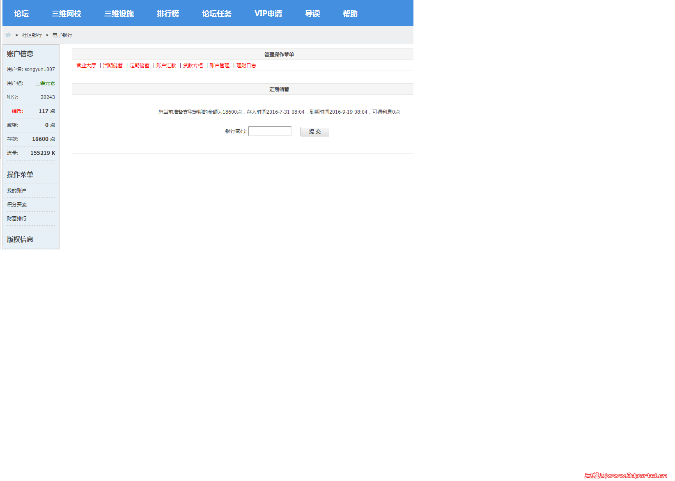Open 账户管理 link
Screen dimensions: 675x481
(x=220, y=66)
